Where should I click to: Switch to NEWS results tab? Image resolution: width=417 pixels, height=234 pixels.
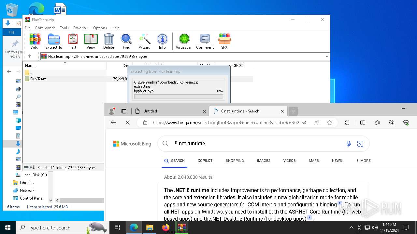click(x=337, y=161)
